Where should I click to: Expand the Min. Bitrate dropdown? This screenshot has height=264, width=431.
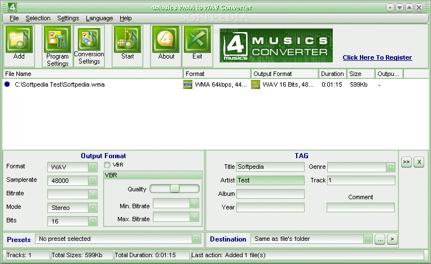(x=194, y=203)
